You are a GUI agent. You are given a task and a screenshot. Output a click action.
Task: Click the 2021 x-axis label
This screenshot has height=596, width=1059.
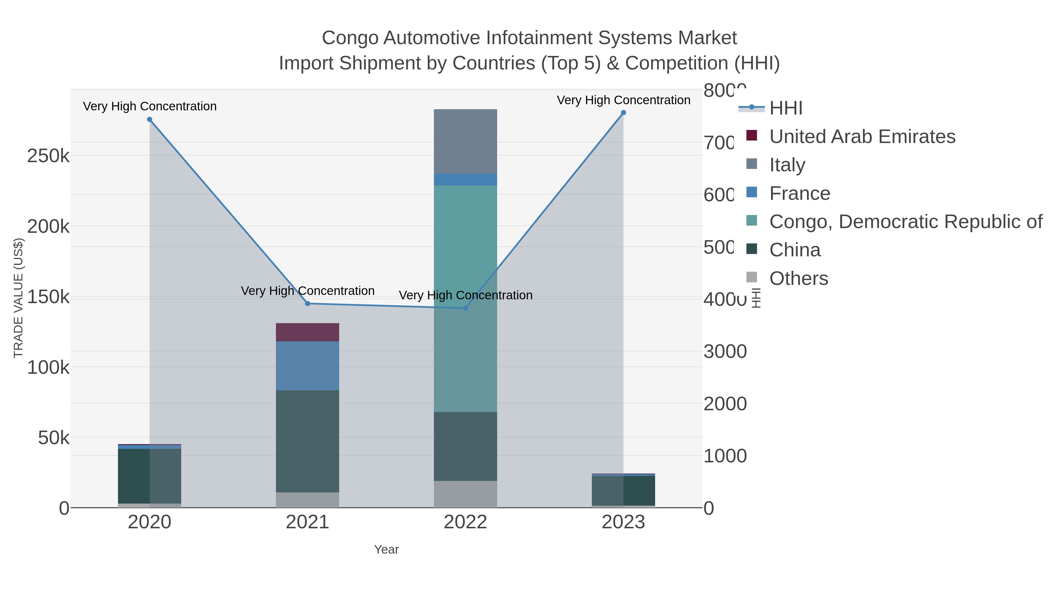[307, 522]
